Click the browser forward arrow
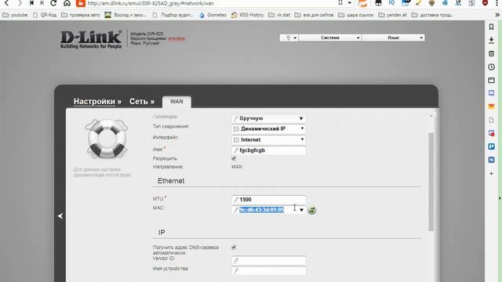 [x=20, y=3]
